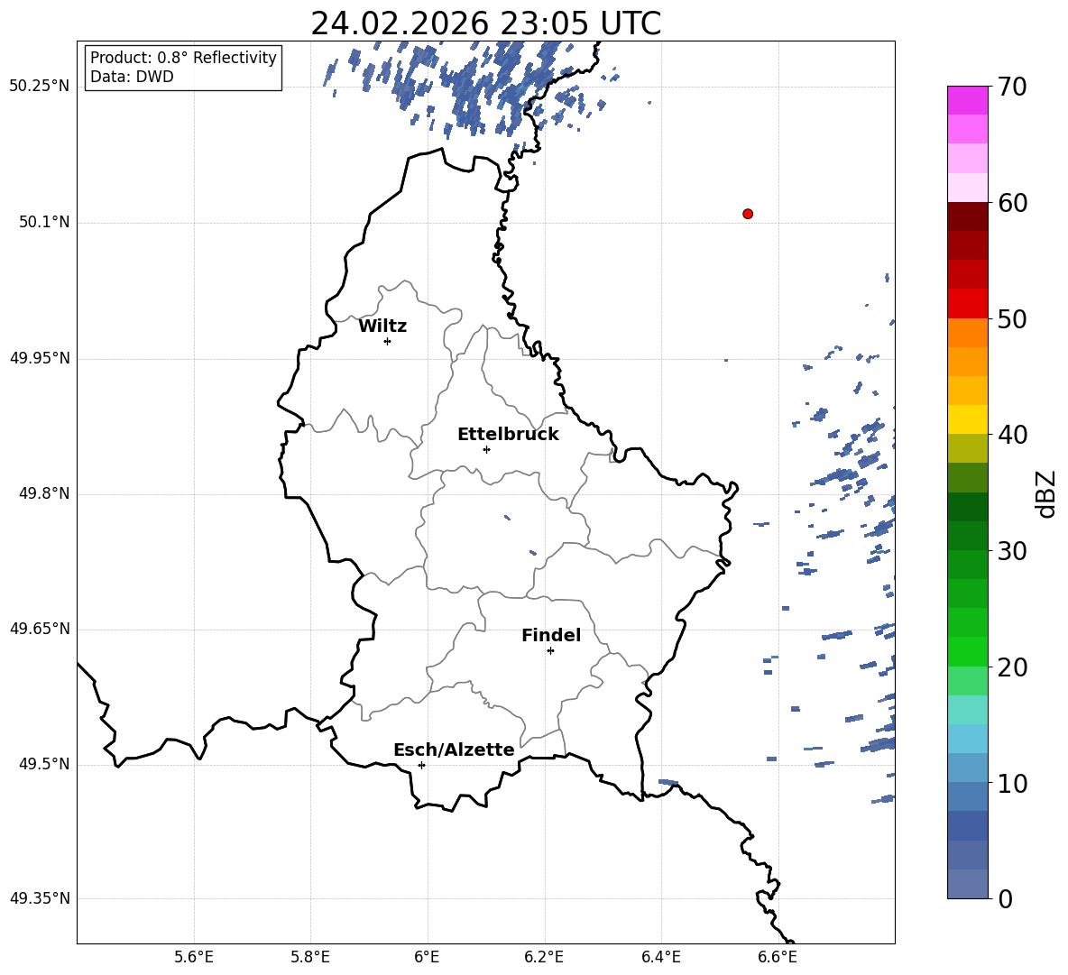Click the 6.2°E longitude label

click(544, 958)
